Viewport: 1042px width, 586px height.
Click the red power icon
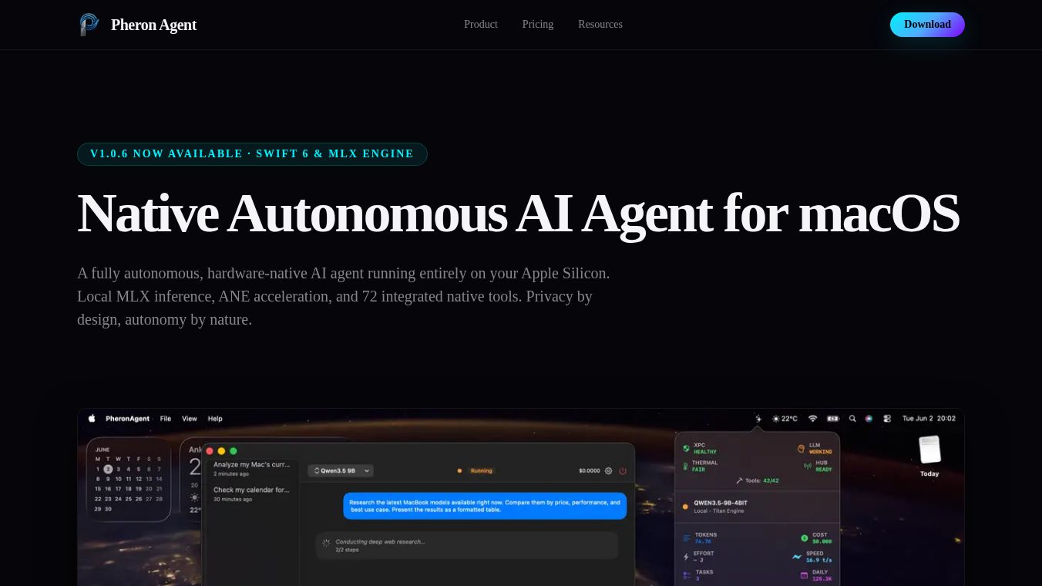coord(623,470)
